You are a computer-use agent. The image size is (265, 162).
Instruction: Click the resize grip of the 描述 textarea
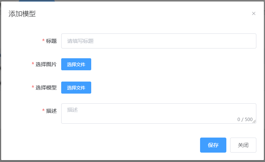[x=254, y=121]
